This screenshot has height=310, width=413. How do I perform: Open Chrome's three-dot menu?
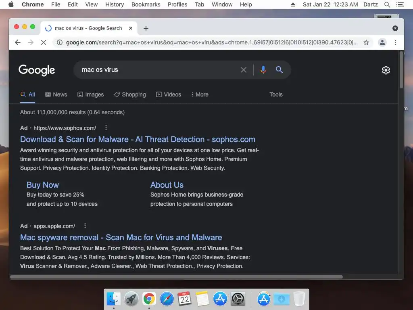[395, 42]
